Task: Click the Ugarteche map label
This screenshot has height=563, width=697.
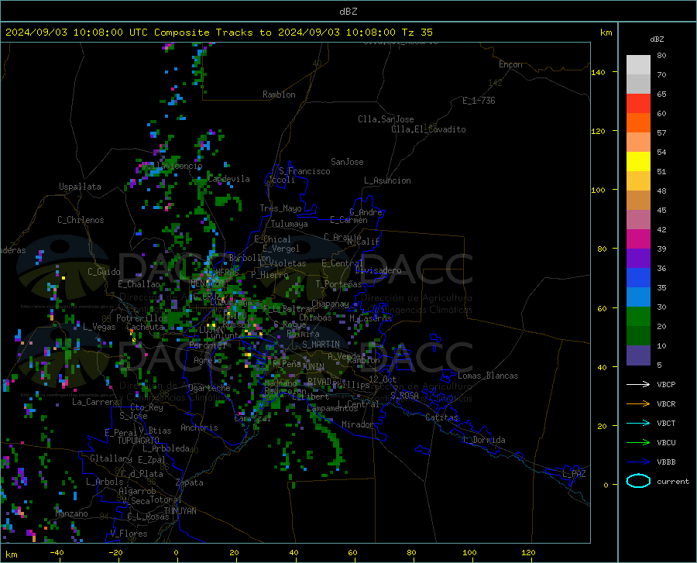Action: click(x=209, y=388)
